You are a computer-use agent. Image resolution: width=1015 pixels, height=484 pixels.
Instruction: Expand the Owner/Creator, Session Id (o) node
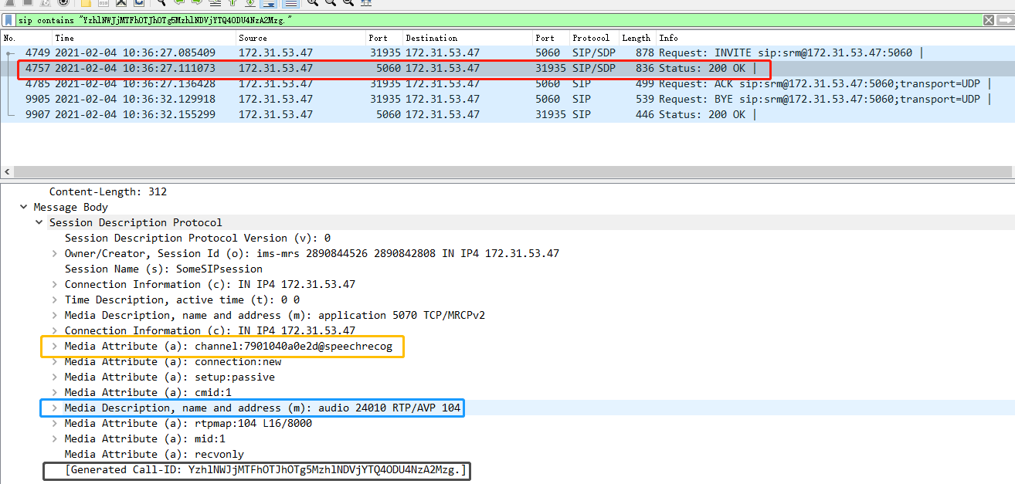[54, 253]
